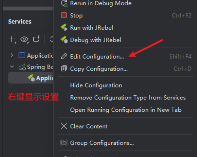Click the folder icon for Group Configurations

tap(64, 143)
